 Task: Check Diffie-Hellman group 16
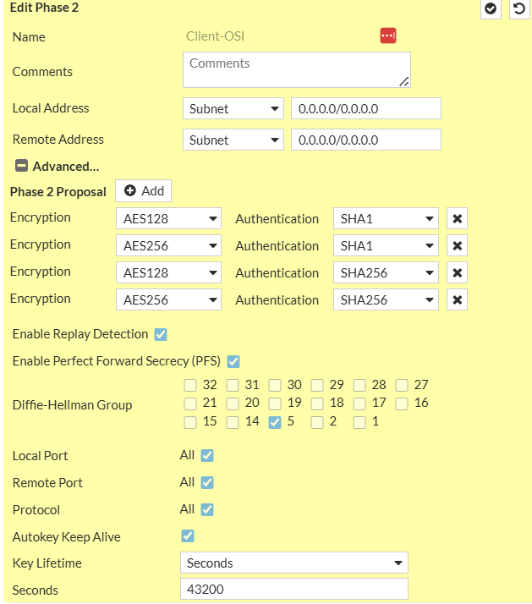[402, 404]
